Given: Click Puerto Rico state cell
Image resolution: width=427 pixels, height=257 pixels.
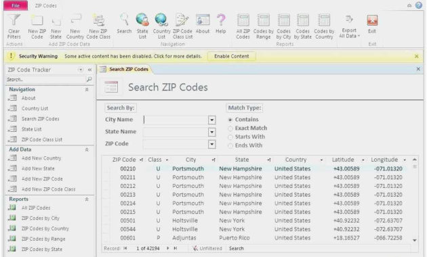Looking at the screenshot, I should [x=235, y=237].
